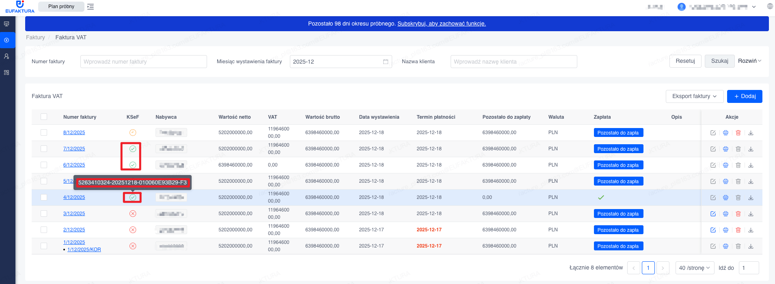
Task: Open the 40 /stronę page size dropdown
Action: coord(695,268)
